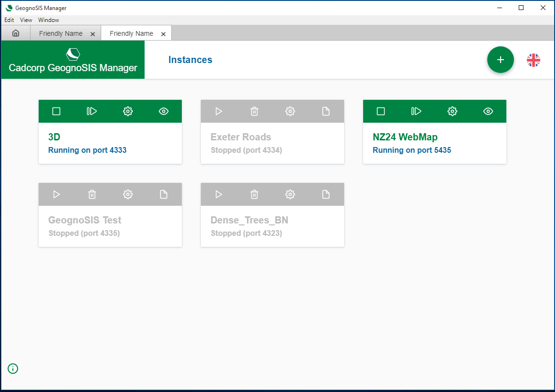Switch to the inactive Friendly Name tab
The image size is (555, 392).
61,33
